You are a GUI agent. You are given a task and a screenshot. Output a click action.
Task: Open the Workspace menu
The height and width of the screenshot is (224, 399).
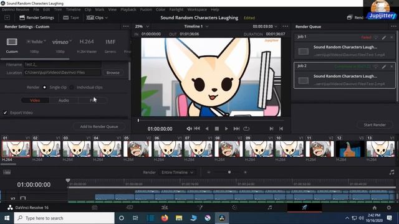point(197,9)
